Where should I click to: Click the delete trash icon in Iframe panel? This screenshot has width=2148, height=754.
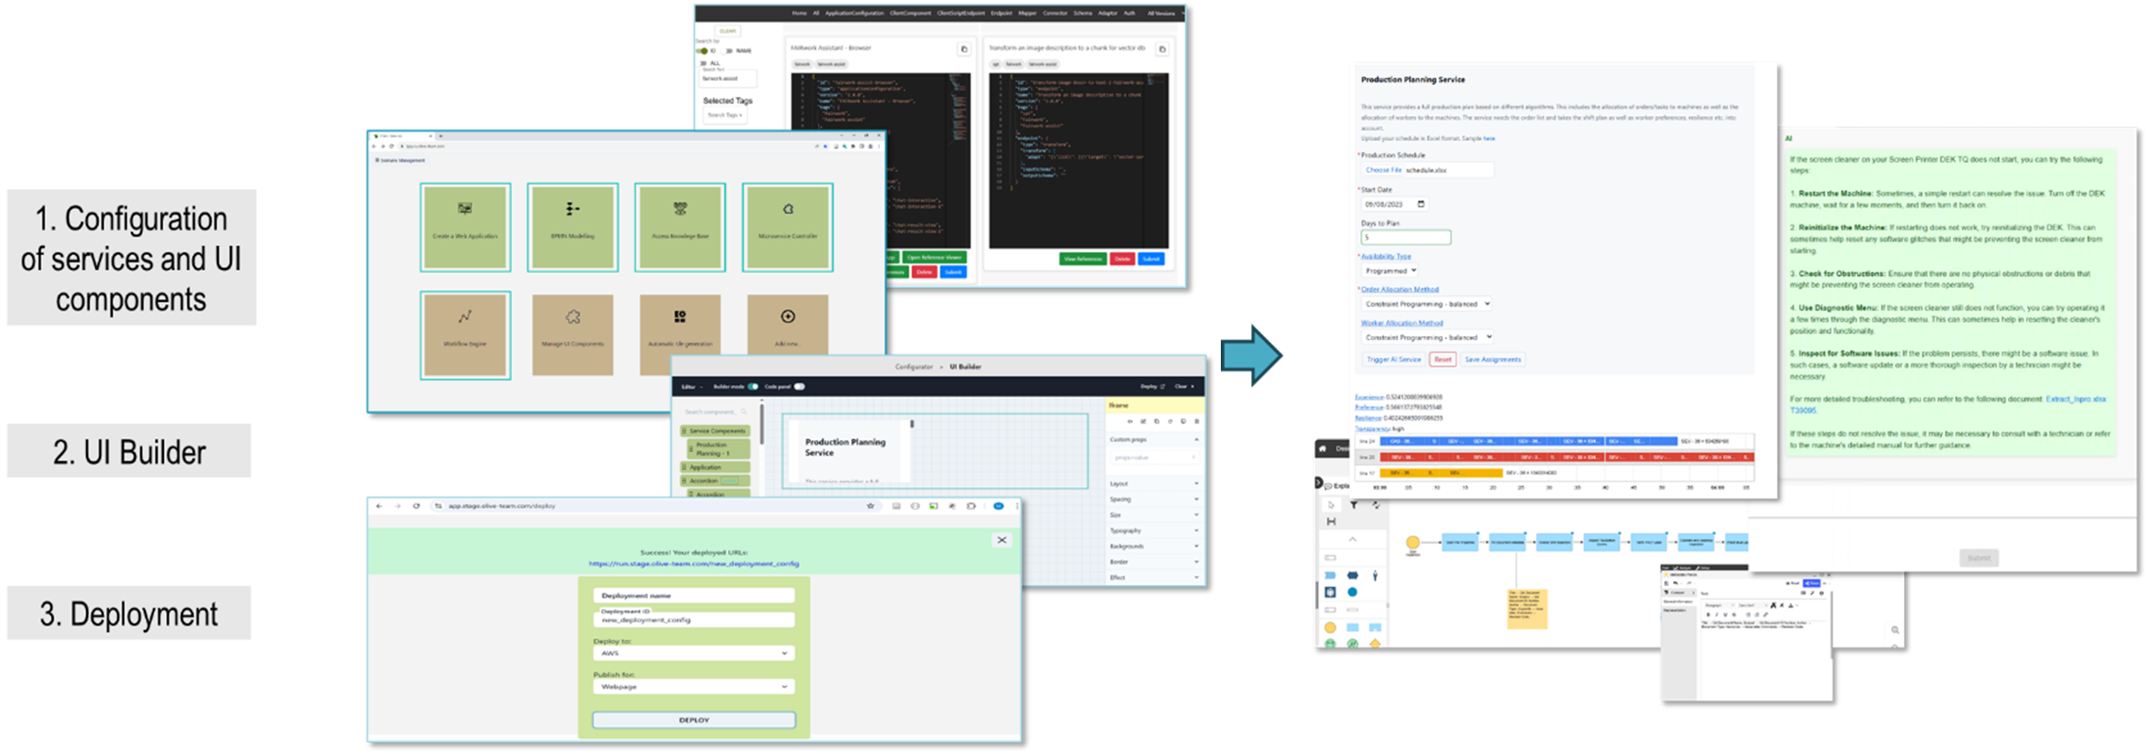click(x=1196, y=421)
